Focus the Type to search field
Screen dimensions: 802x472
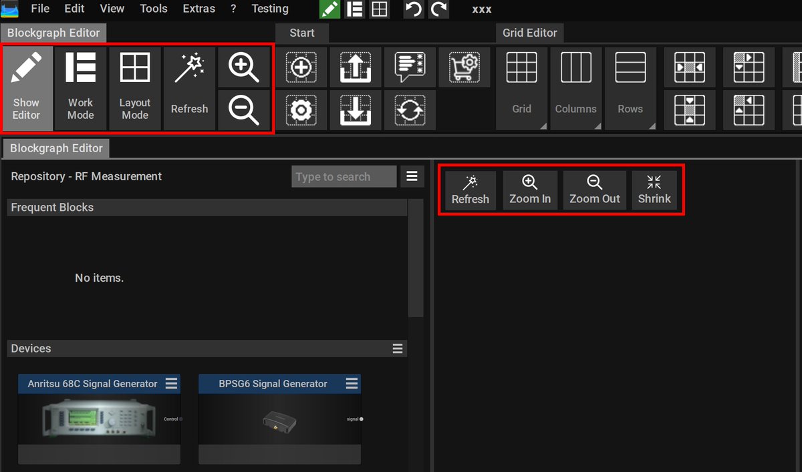point(344,177)
